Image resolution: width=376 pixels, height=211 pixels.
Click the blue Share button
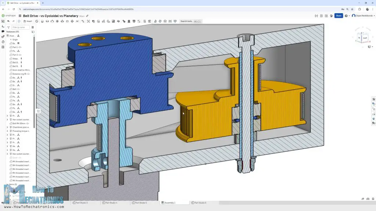coord(338,16)
